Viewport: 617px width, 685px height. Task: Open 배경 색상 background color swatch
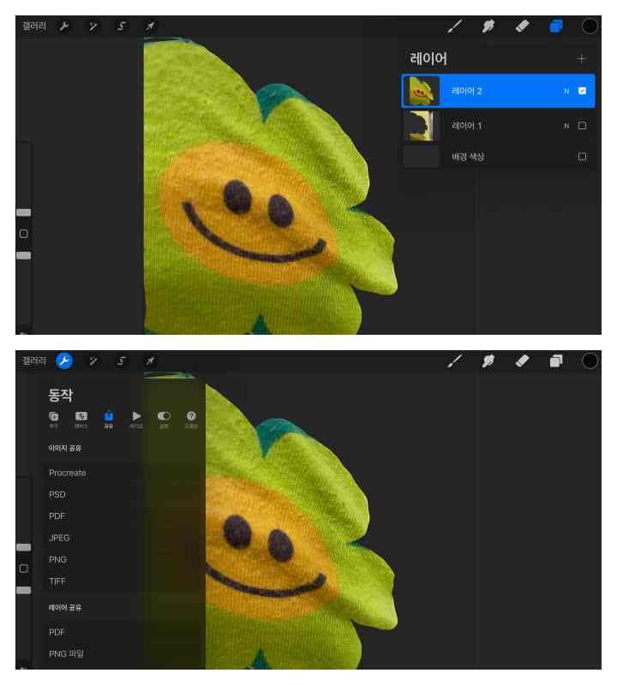click(x=421, y=157)
